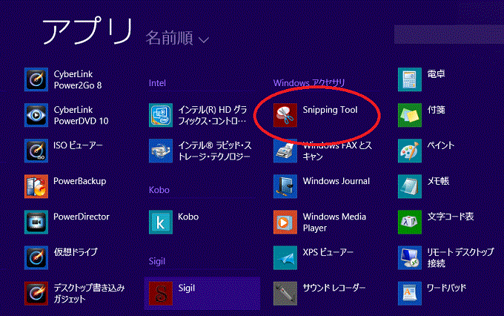Click the "電卓" text label
The height and width of the screenshot is (316, 504).
(x=436, y=74)
